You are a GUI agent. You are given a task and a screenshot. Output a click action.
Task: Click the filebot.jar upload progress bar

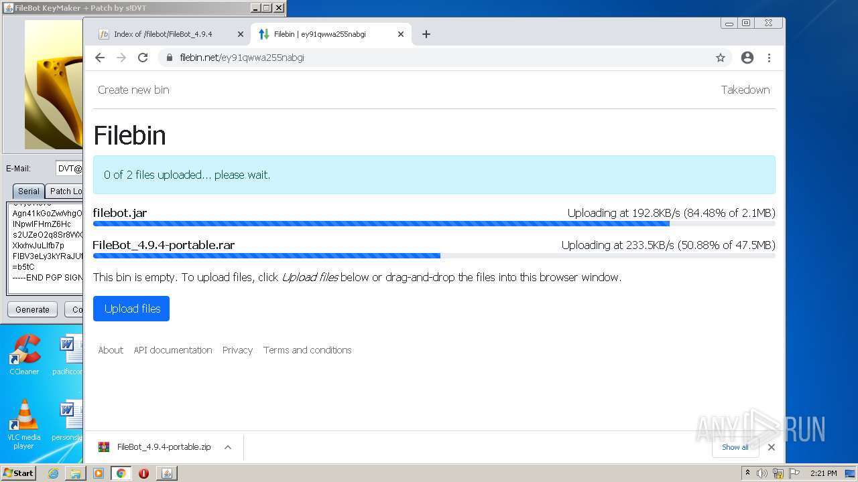coord(434,224)
